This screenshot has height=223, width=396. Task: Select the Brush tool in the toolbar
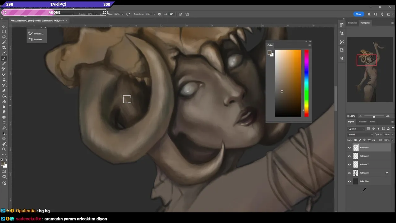point(4,59)
